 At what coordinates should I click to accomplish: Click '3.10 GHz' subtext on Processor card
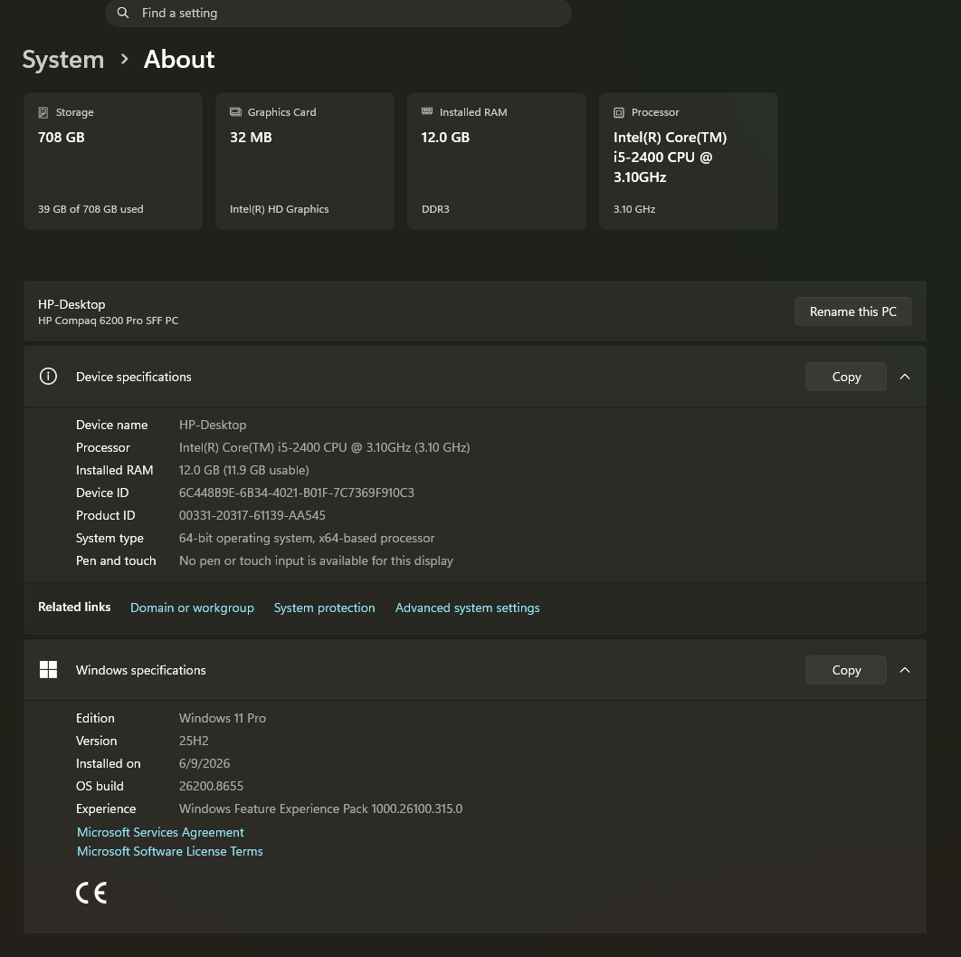pyautogui.click(x=634, y=209)
